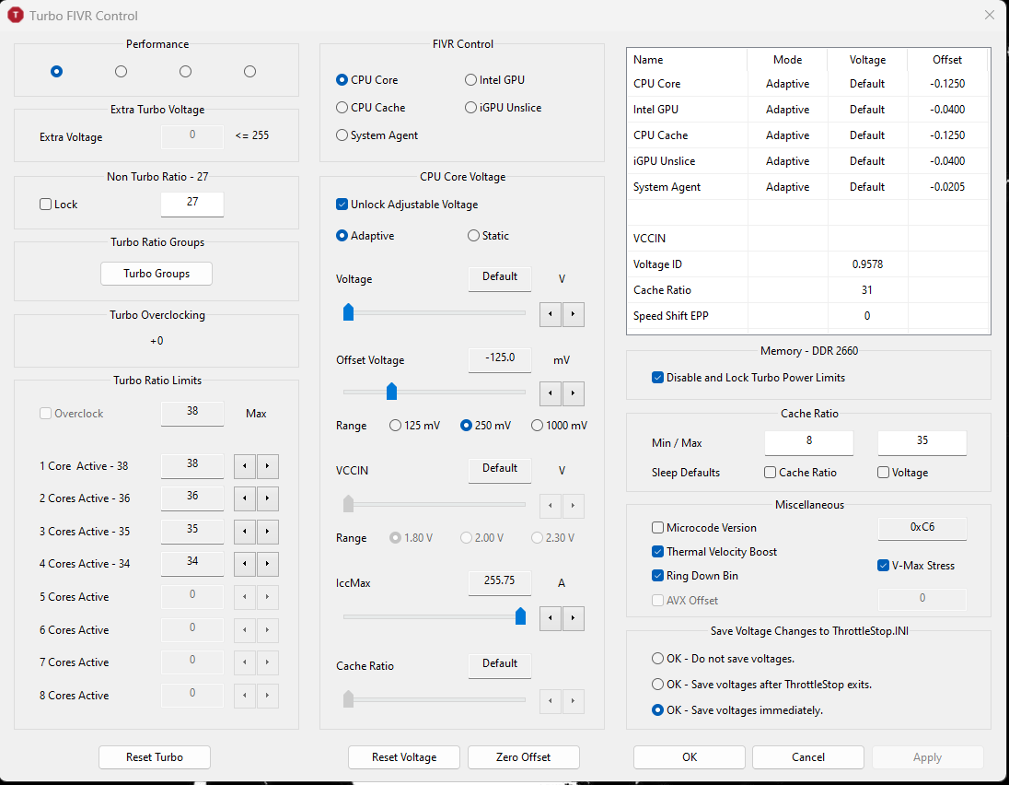The height and width of the screenshot is (785, 1009).
Task: Increase the 1 Core Active ratio arrow
Action: (268, 466)
